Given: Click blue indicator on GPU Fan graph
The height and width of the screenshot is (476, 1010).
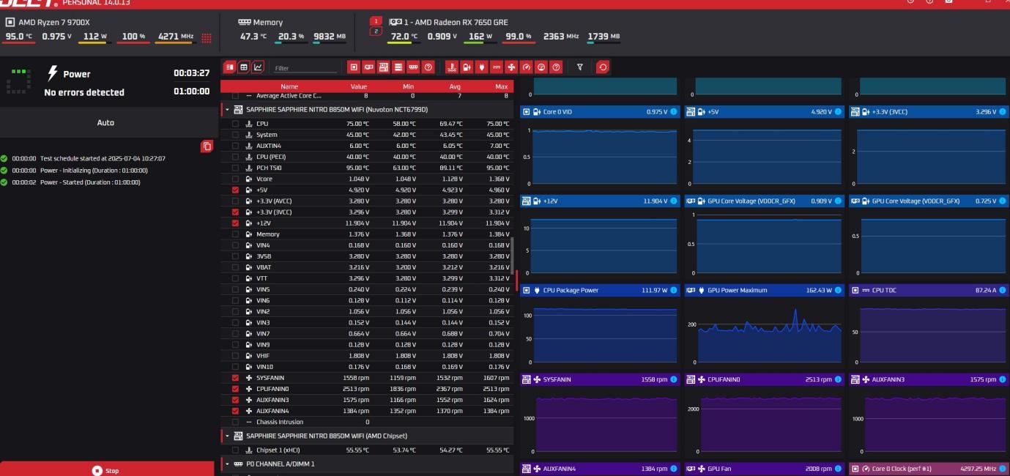Looking at the screenshot, I should (x=839, y=468).
